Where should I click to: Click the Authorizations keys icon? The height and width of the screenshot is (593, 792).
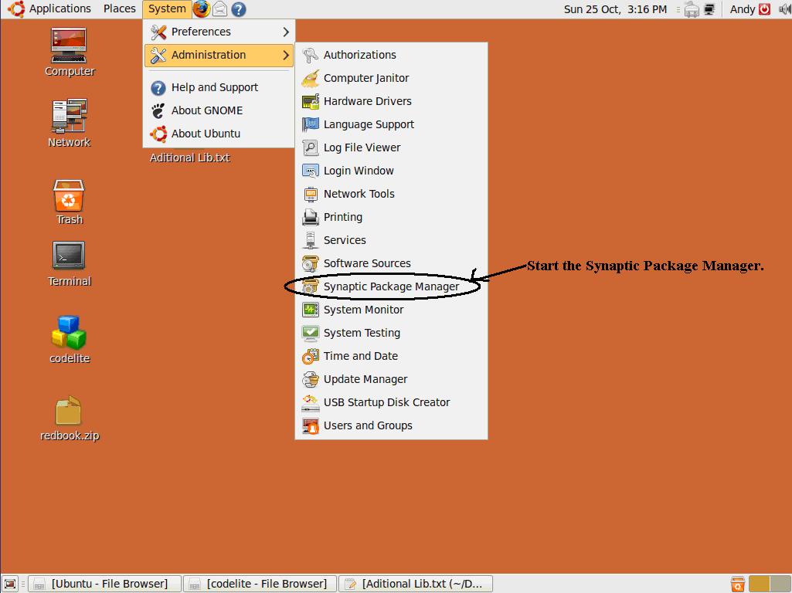click(x=310, y=55)
